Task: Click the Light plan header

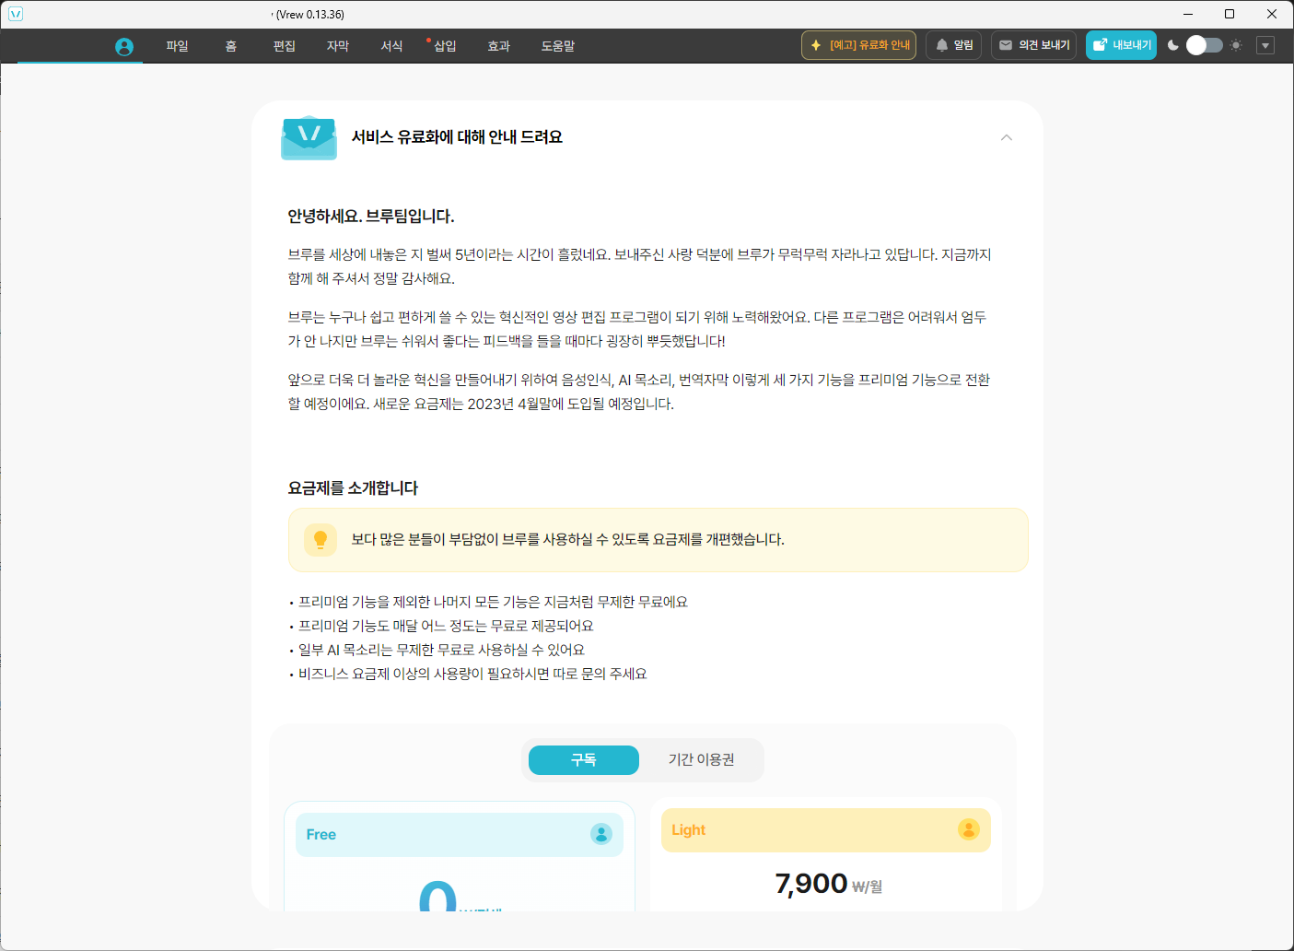Action: pyautogui.click(x=826, y=830)
